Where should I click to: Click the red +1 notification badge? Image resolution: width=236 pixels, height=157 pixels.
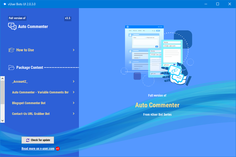pyautogui.click(x=58, y=149)
